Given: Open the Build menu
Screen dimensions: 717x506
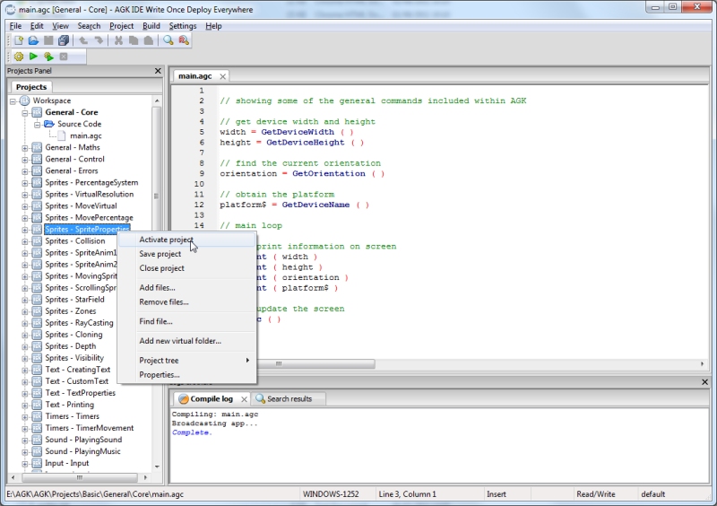Looking at the screenshot, I should pos(151,26).
